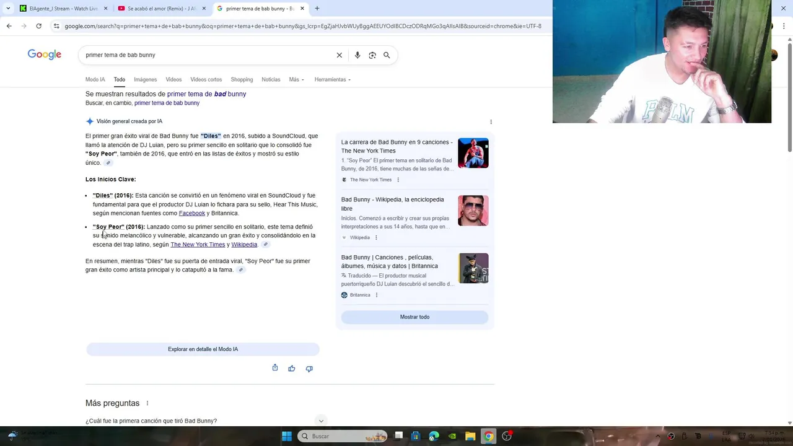793x446 pixels.
Task: Click the Google search query field
Action: [x=208, y=55]
